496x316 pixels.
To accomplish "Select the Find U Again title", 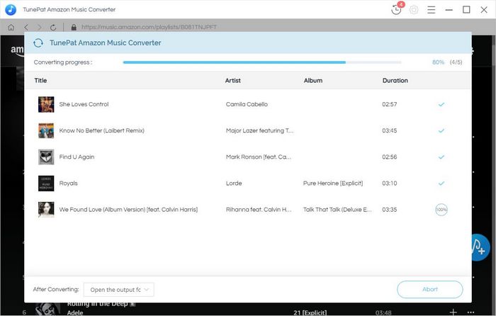I will [77, 157].
